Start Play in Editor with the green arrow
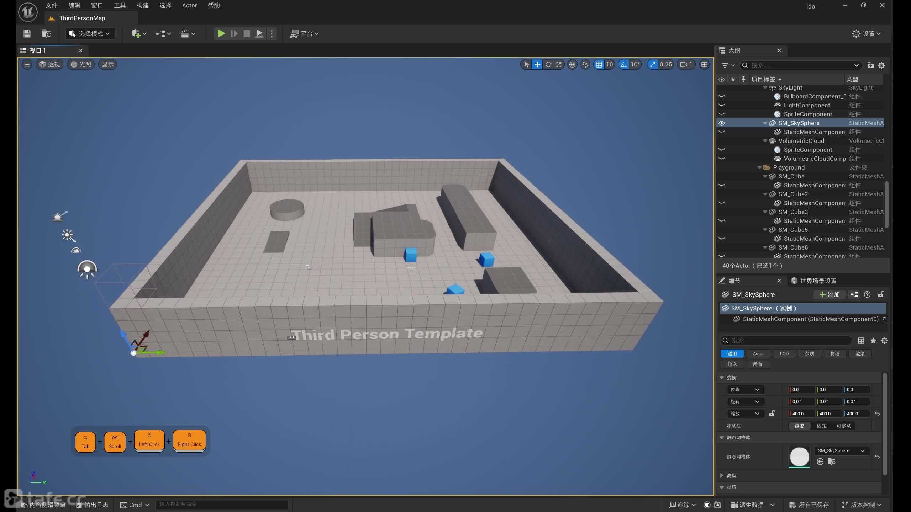 [221, 33]
